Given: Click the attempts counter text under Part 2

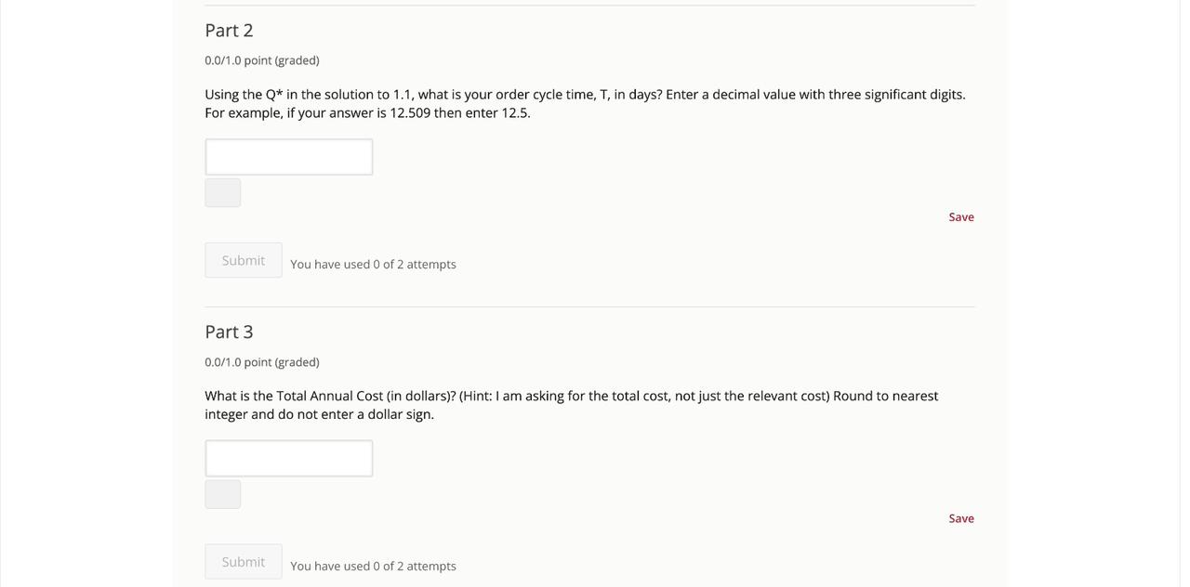Looking at the screenshot, I should tap(373, 263).
